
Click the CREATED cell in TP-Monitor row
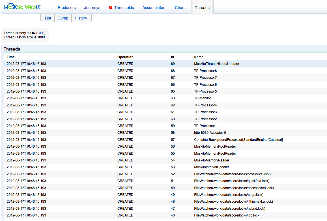tap(125, 98)
